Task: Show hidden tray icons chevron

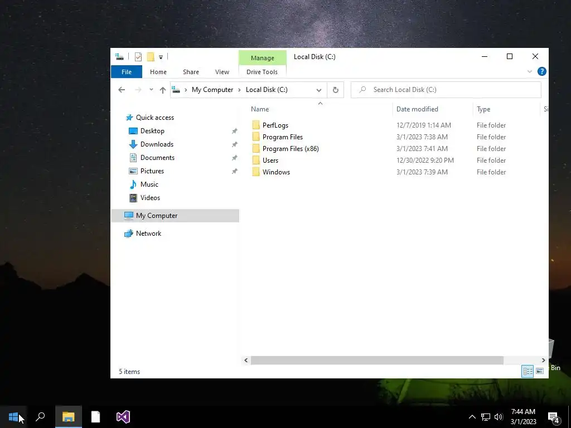Action: 472,417
